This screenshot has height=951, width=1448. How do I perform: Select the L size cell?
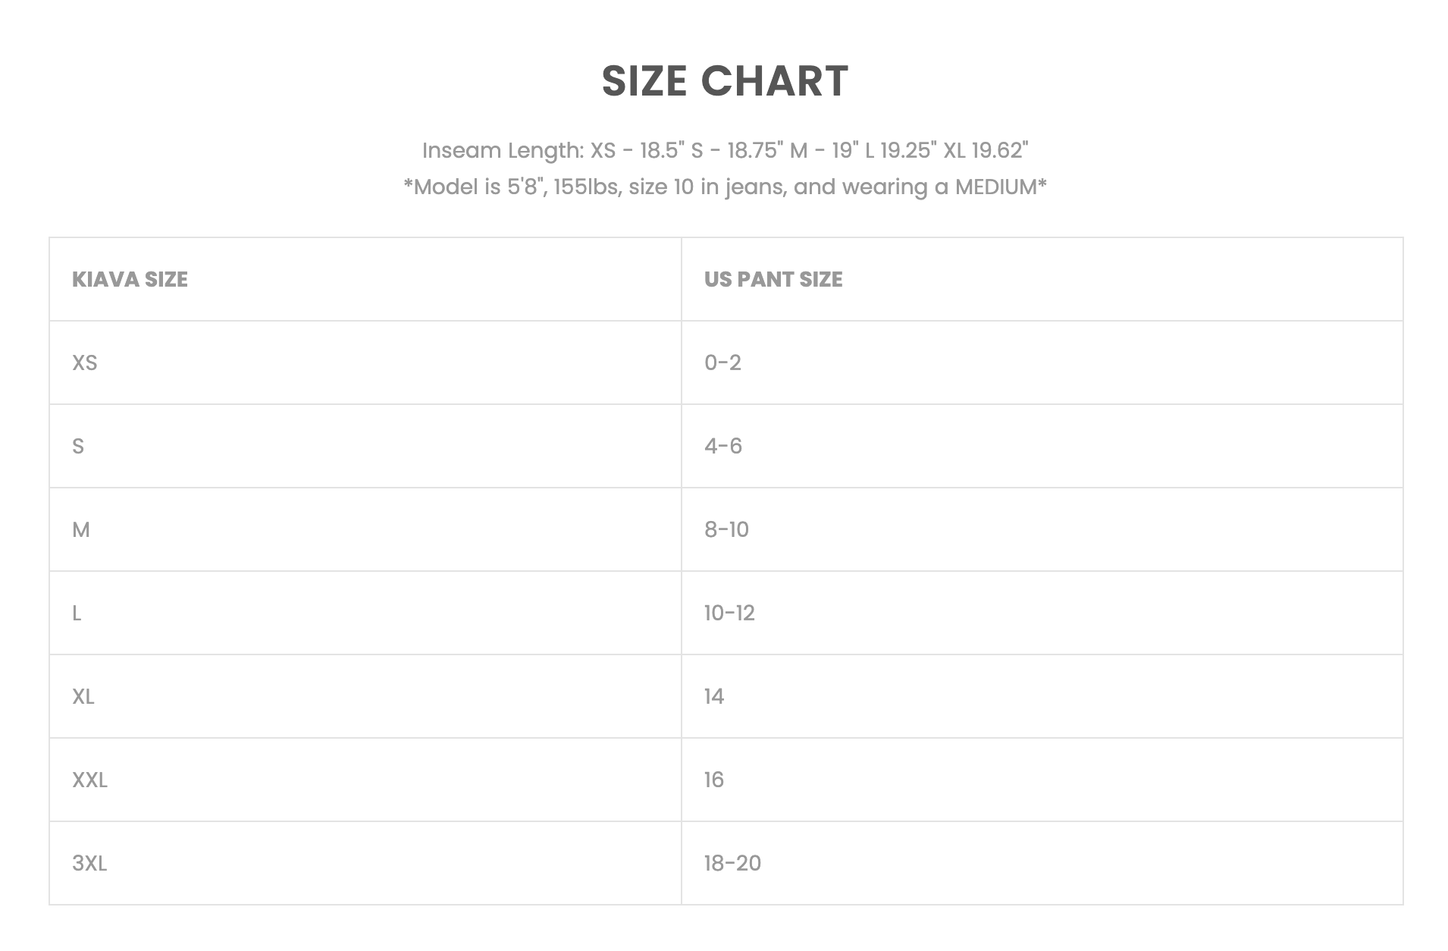coord(77,613)
